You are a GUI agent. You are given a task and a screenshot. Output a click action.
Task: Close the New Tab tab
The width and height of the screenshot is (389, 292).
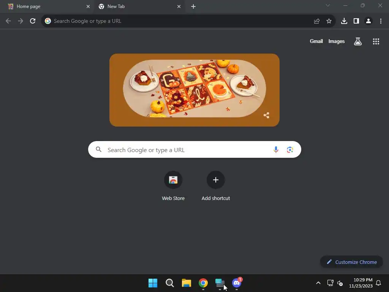click(179, 6)
